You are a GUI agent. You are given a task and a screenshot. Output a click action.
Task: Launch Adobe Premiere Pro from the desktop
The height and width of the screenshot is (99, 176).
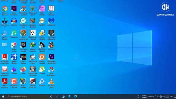tap(14, 9)
